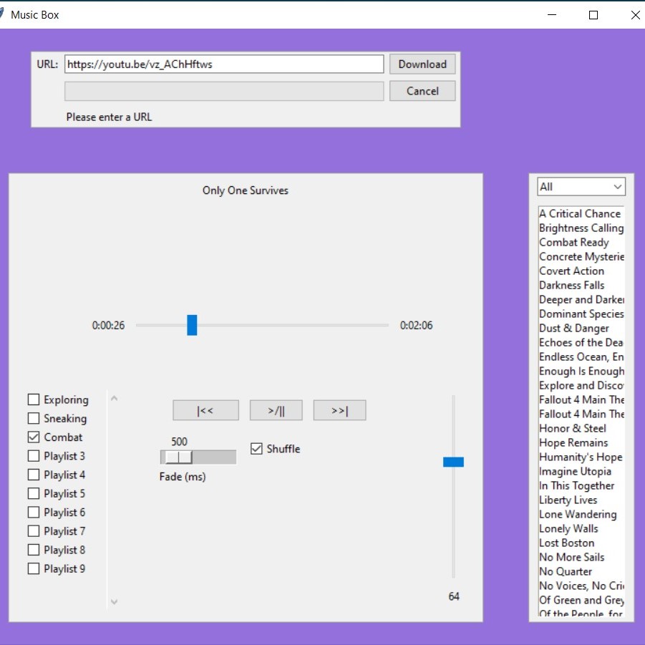Viewport: 645px width, 645px height.
Task: Select 'Combat Ready' in the song list
Action: (x=573, y=242)
